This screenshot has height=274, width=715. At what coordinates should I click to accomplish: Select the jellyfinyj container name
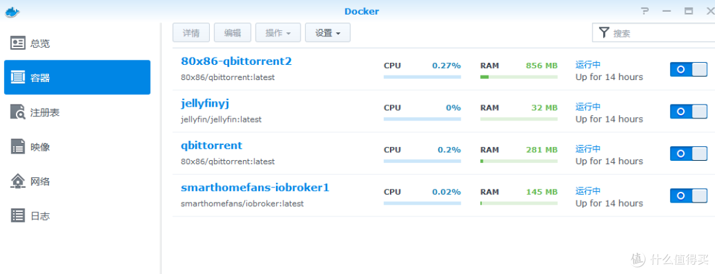coord(205,104)
